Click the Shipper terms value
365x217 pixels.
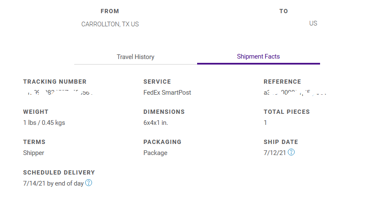pos(33,153)
